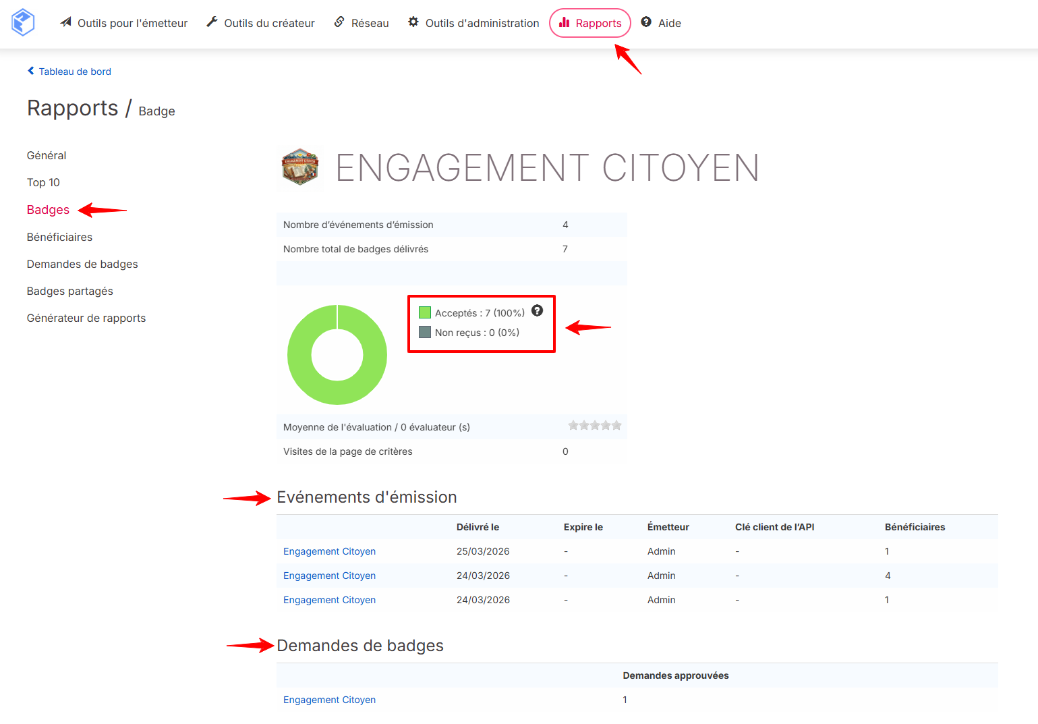This screenshot has width=1038, height=724.
Task: Open Bénéficiaires report section
Action: coord(59,237)
